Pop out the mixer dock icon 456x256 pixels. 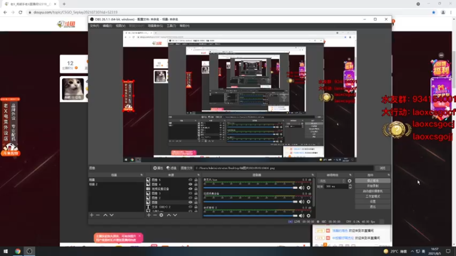[x=312, y=175]
